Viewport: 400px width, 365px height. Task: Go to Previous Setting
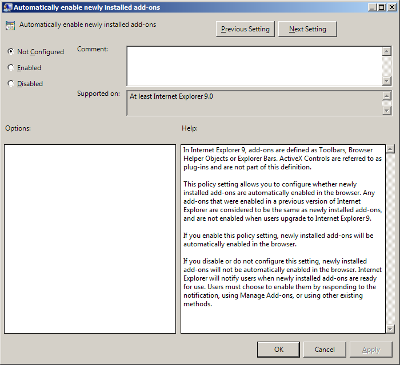coord(246,29)
